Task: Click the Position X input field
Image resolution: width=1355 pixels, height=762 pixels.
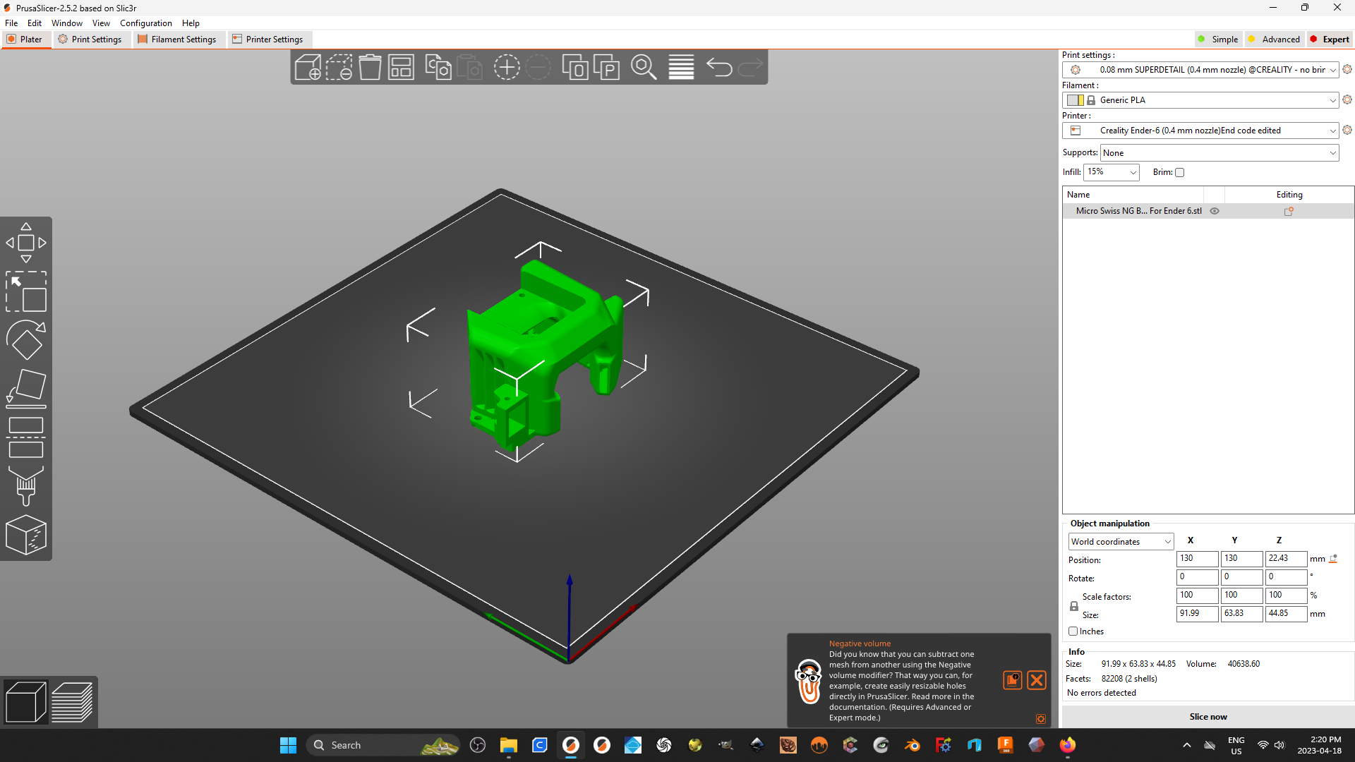Action: pos(1197,559)
